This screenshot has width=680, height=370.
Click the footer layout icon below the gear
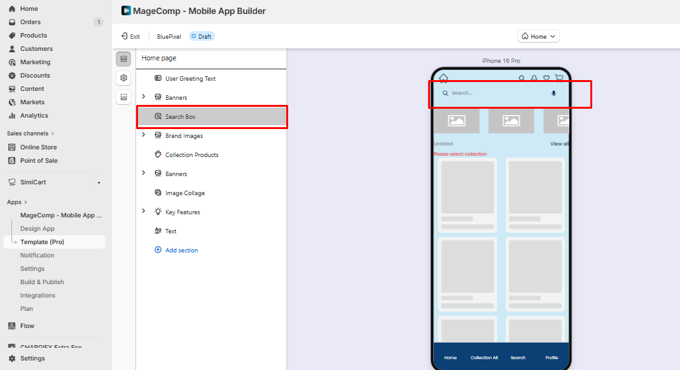pos(123,97)
